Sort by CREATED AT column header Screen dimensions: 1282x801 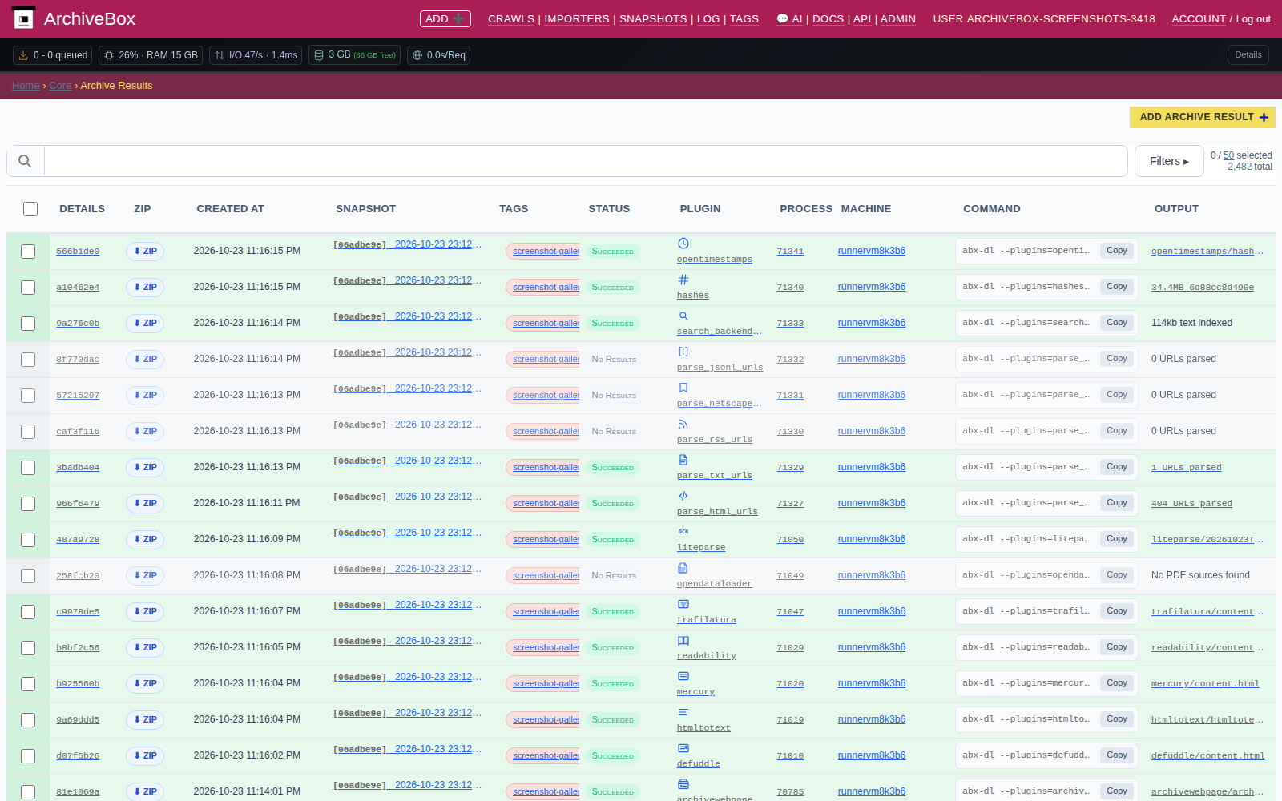pos(230,209)
